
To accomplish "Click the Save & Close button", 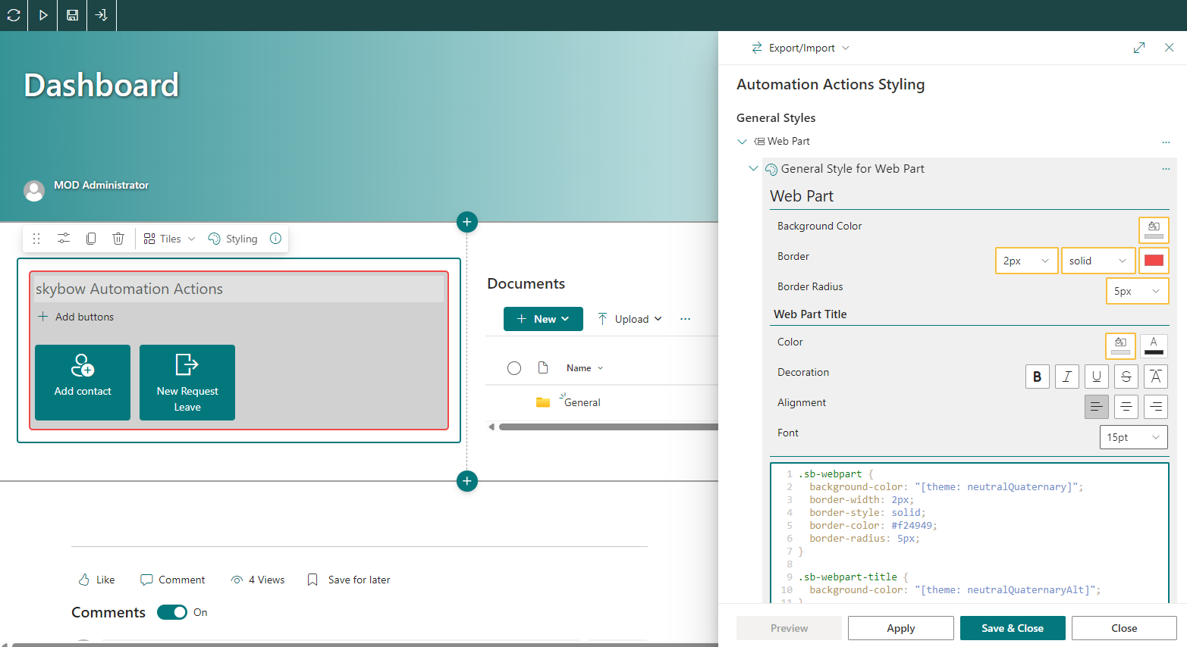I will point(1013,628).
